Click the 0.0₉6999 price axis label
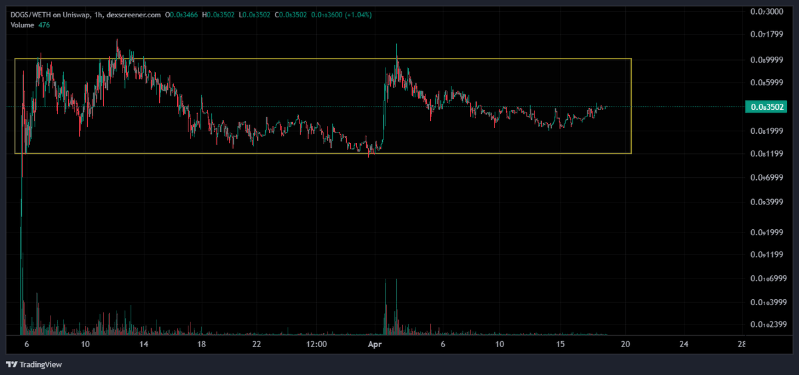The image size is (799, 375). (x=766, y=178)
